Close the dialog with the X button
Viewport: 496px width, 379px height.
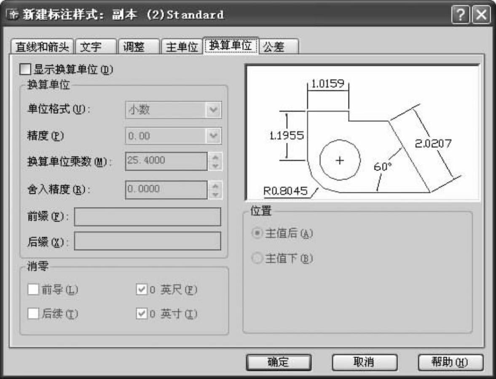point(481,15)
